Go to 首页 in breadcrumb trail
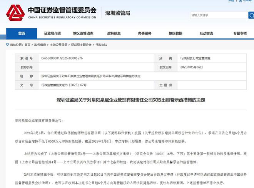Screen dimensions: 254x188 (27, 45)
